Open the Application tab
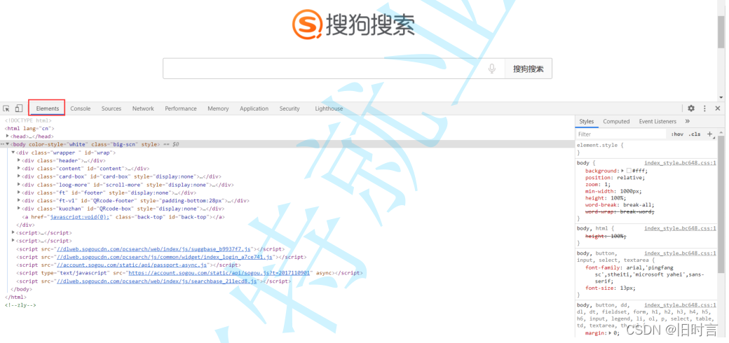The width and height of the screenshot is (729, 343). pos(254,108)
